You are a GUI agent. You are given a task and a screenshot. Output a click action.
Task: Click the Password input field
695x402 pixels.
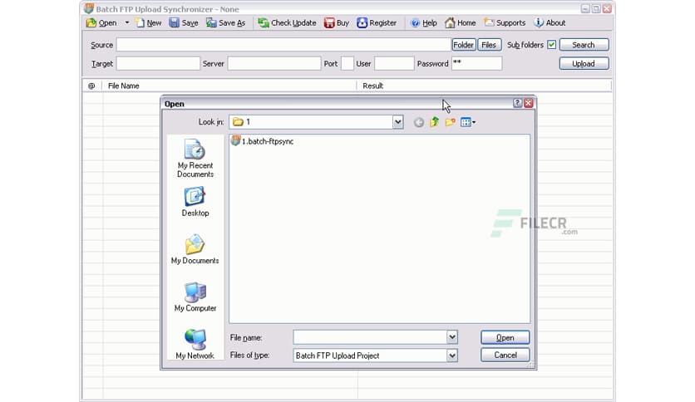tap(476, 63)
